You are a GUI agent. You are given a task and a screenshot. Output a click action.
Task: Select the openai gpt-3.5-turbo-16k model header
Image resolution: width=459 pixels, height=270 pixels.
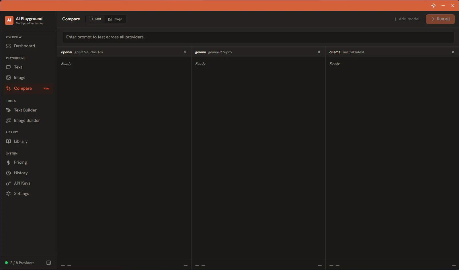tap(82, 52)
